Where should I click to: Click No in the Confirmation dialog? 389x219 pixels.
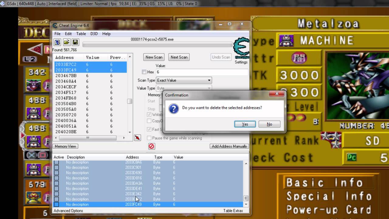(269, 124)
